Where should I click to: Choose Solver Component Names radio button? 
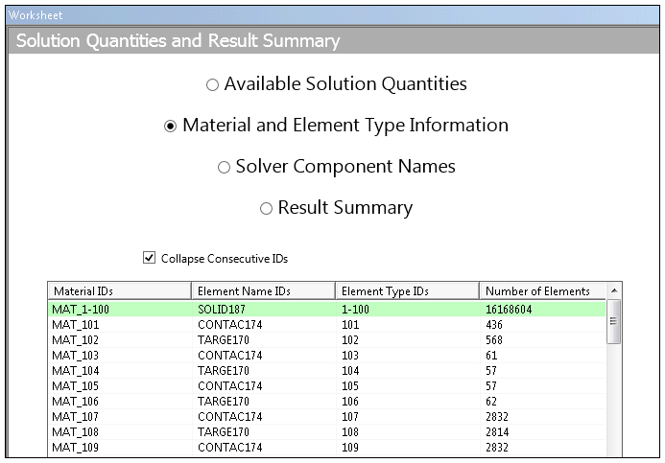[224, 168]
